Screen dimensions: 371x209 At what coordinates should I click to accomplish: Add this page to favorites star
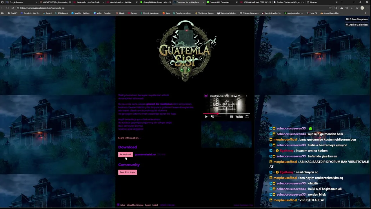[330, 8]
